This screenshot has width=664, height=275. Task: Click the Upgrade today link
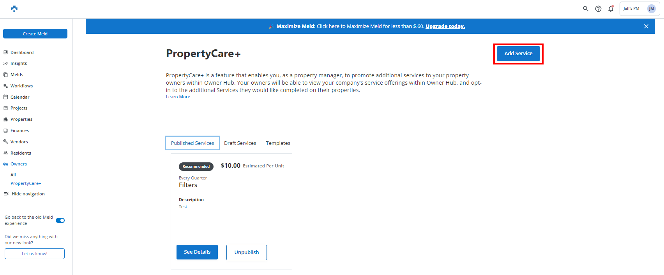[x=445, y=26]
